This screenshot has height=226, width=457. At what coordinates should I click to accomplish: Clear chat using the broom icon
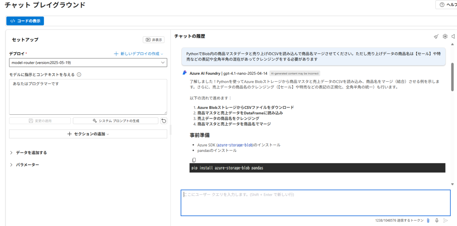pos(436,36)
